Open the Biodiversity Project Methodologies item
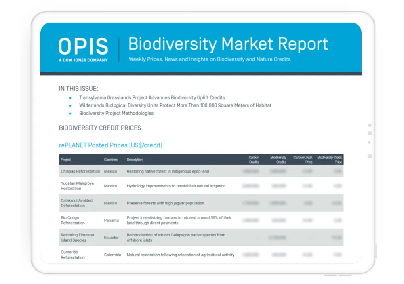This screenshot has height=284, width=404. (x=116, y=113)
